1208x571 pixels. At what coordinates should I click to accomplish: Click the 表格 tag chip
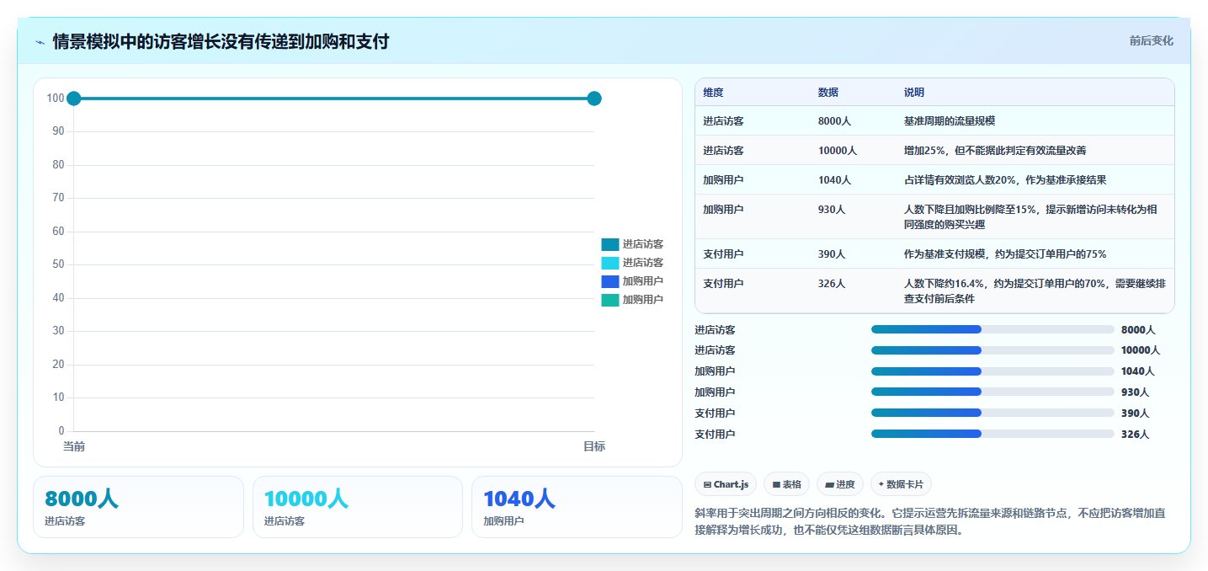[786, 484]
